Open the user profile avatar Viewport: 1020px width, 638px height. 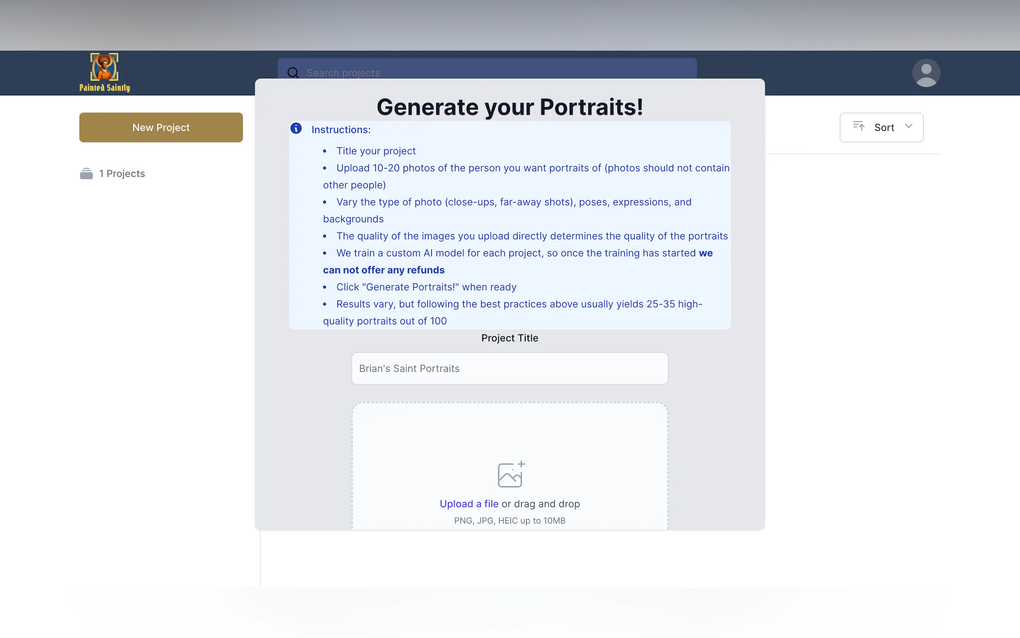[x=926, y=73]
